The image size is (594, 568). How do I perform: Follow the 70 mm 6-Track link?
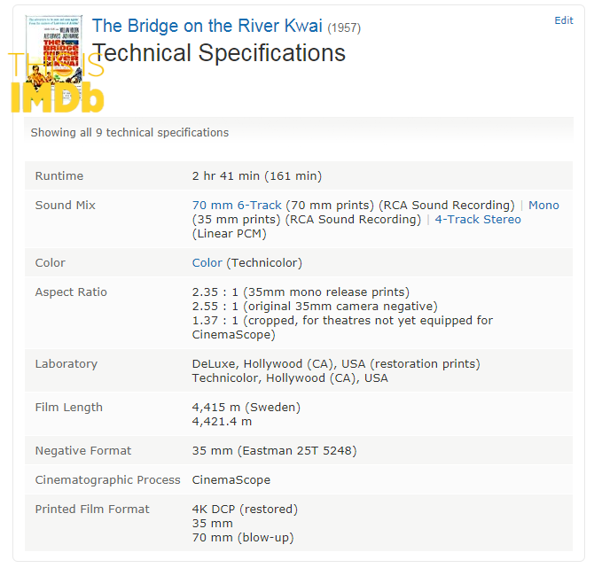pyautogui.click(x=237, y=205)
